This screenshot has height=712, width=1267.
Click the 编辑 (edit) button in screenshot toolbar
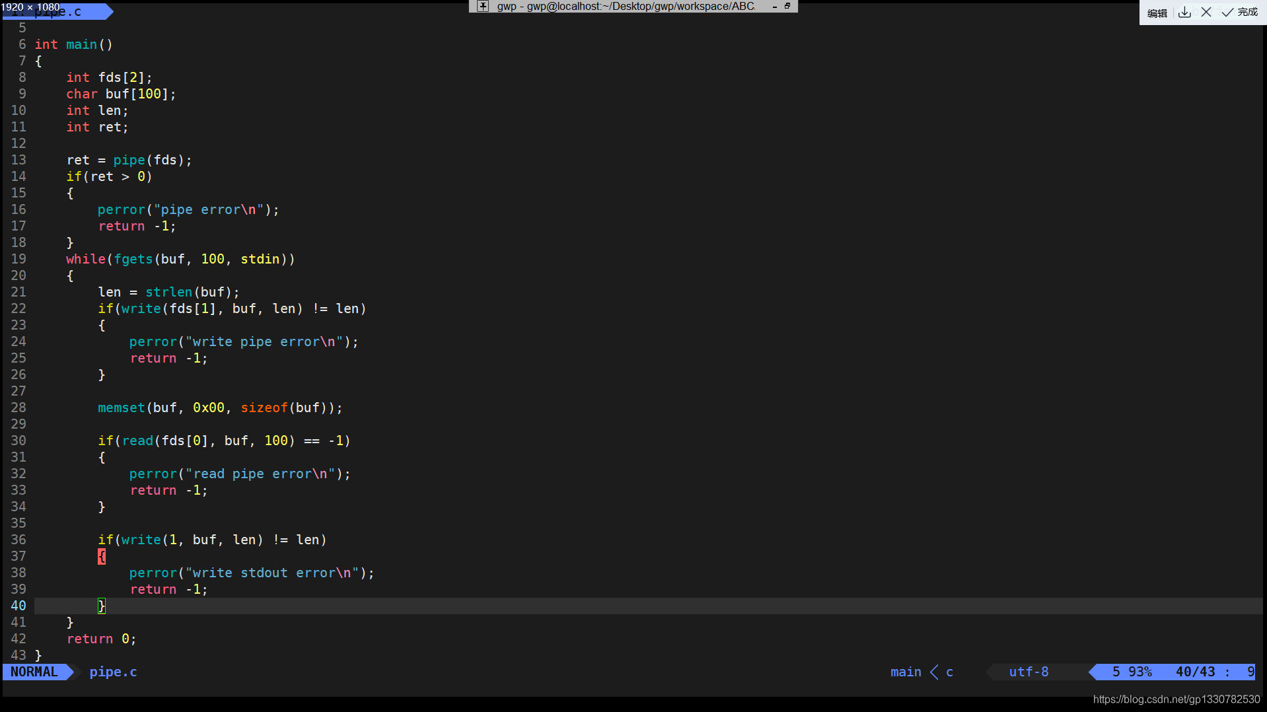[x=1157, y=13]
